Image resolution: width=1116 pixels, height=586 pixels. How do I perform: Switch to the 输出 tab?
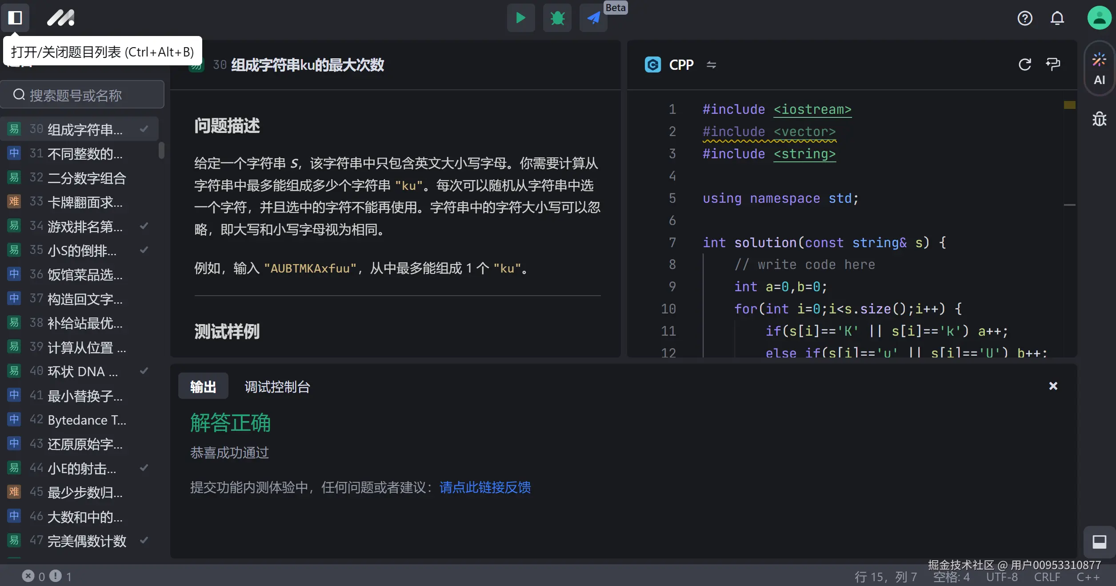[x=203, y=387]
